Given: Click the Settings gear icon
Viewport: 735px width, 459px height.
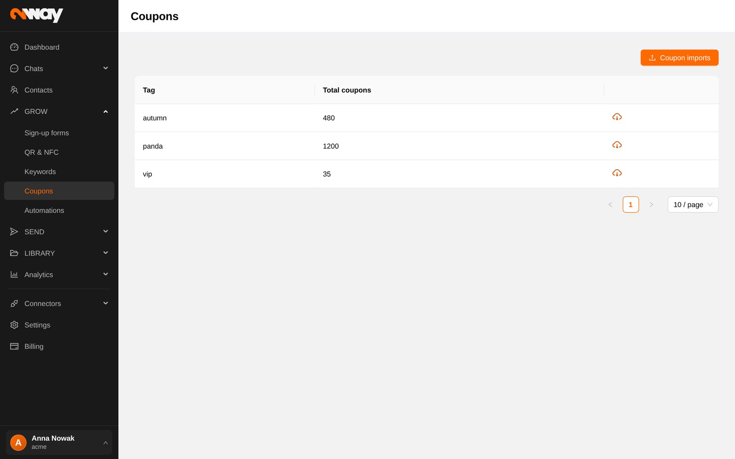Looking at the screenshot, I should (x=14, y=325).
